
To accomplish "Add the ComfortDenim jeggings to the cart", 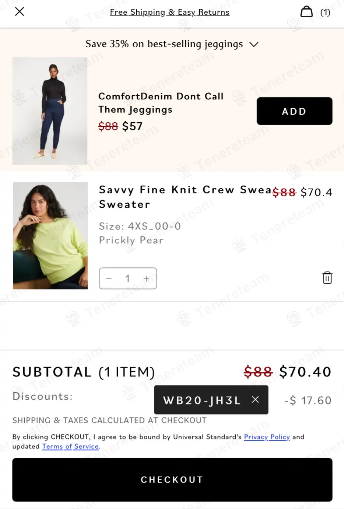I will [294, 111].
